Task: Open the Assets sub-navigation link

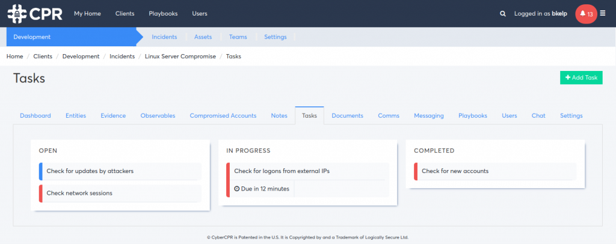Action: point(203,37)
